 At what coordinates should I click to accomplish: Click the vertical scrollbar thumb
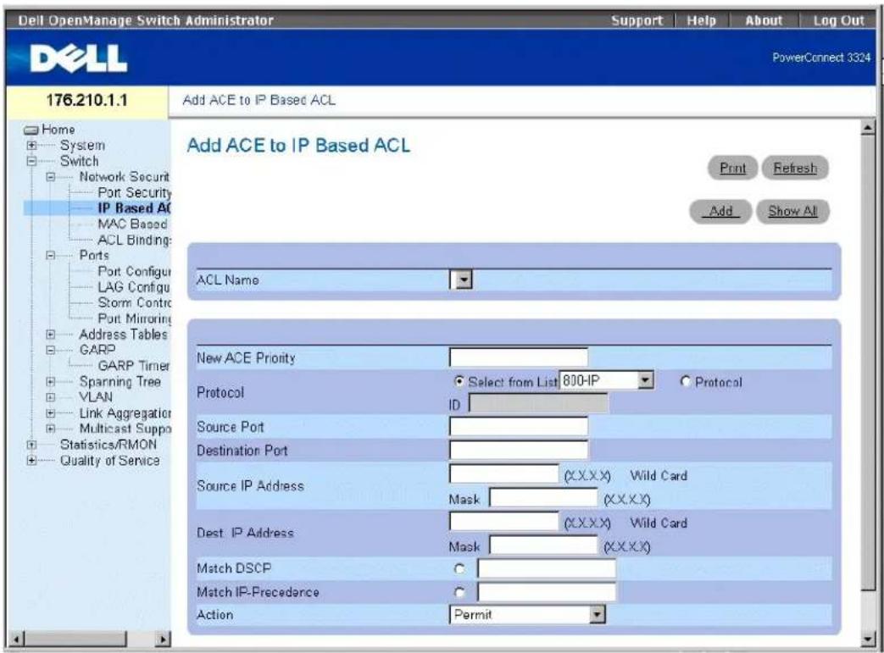point(868,362)
